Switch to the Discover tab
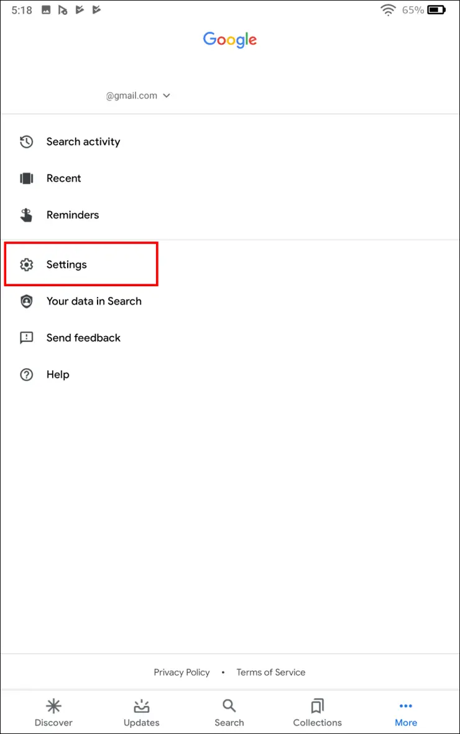This screenshot has height=734, width=460. 53,712
